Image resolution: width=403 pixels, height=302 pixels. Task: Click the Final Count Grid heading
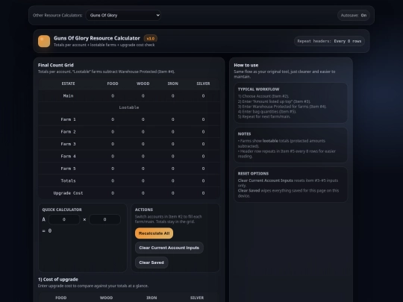(56, 65)
